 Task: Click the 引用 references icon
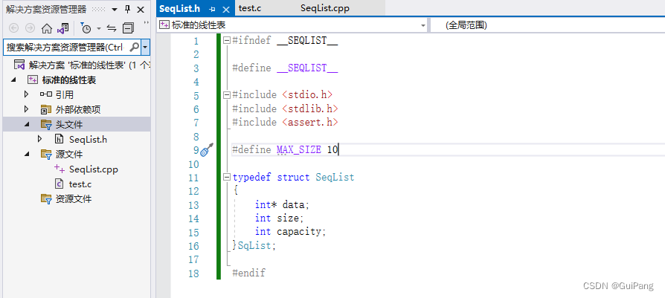click(46, 94)
